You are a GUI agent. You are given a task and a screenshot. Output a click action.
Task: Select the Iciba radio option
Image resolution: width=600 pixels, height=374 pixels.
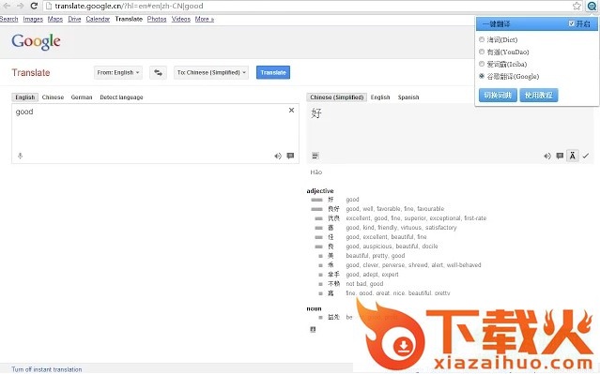pos(482,64)
